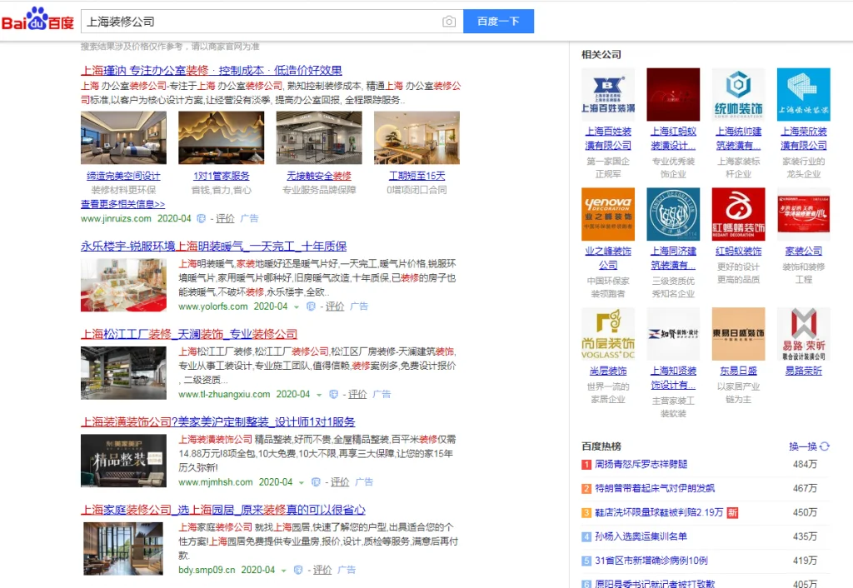Open 上海瑾汭 专注办公室装修 result title
853x588 pixels.
point(211,70)
